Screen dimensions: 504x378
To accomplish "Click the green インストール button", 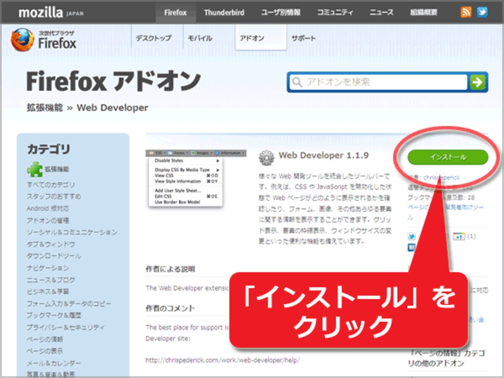I will (448, 157).
